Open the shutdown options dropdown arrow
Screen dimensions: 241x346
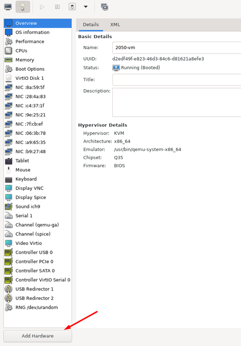click(x=86, y=7)
